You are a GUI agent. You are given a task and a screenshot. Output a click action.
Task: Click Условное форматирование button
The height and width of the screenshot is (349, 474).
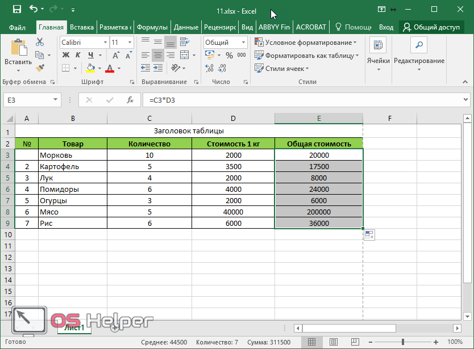point(306,43)
